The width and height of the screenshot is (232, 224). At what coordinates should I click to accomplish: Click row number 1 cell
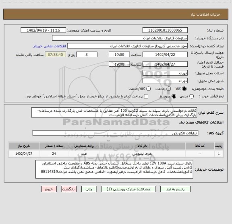point(219,154)
